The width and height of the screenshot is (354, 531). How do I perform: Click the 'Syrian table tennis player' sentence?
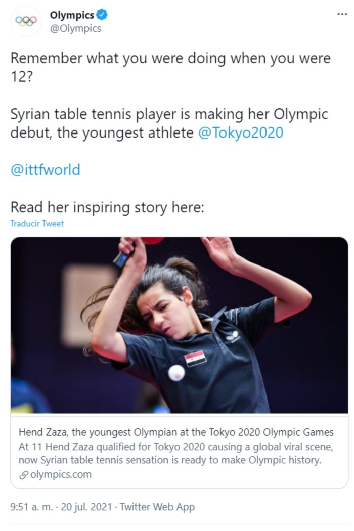[169, 123]
